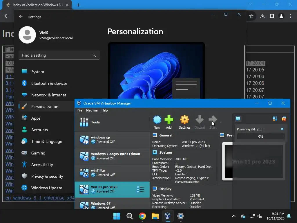Select the win7 lite virtual machine
297x223 pixels.
pos(112,172)
